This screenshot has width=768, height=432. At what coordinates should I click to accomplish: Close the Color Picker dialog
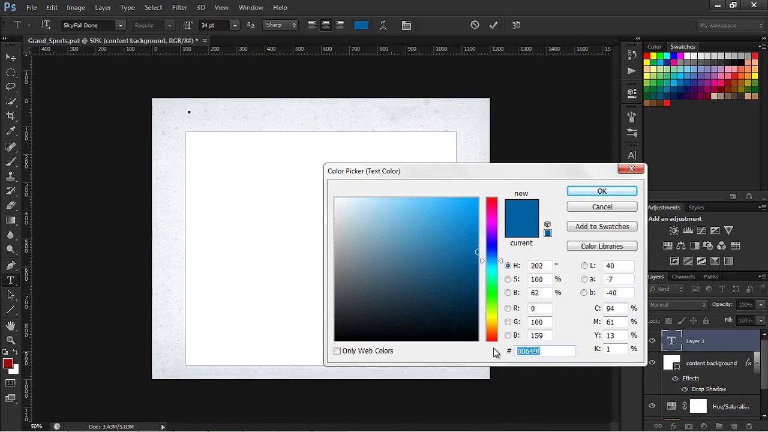(x=631, y=169)
